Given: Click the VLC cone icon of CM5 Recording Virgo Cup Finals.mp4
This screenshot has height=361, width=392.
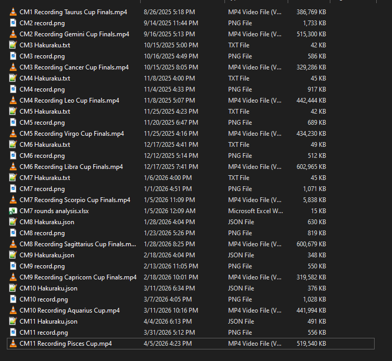Looking at the screenshot, I should click(x=13, y=134).
